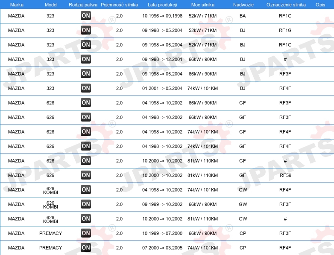This screenshot has height=255, width=334.
Task: Click the date range 07.2000 -> 03.2005
Action: (162, 248)
